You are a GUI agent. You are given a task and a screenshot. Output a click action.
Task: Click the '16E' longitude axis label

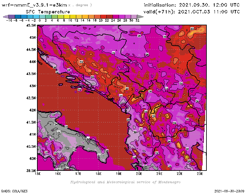pyautogui.click(x=58, y=174)
